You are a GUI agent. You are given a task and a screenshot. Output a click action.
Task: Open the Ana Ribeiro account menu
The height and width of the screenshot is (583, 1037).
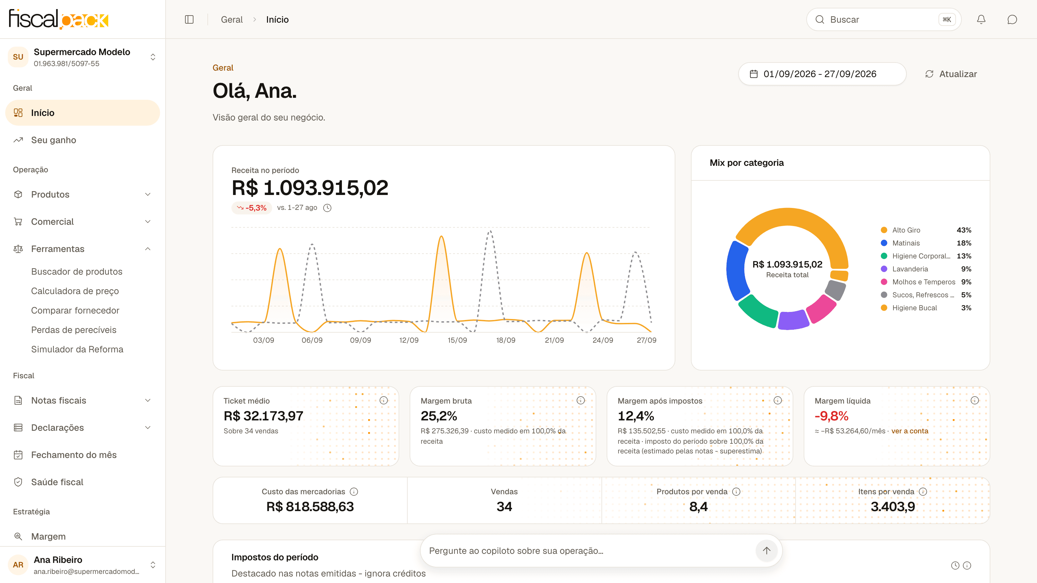coord(83,565)
